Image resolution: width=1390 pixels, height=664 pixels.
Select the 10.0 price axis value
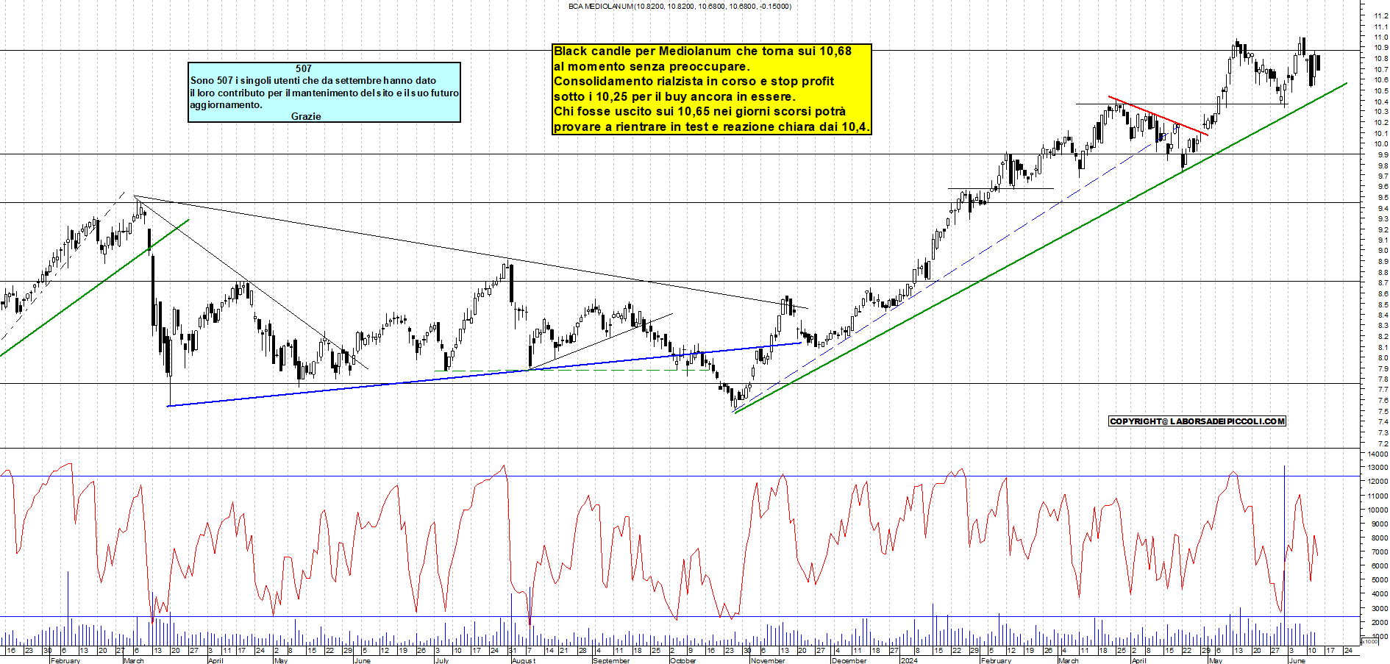coord(1381,144)
